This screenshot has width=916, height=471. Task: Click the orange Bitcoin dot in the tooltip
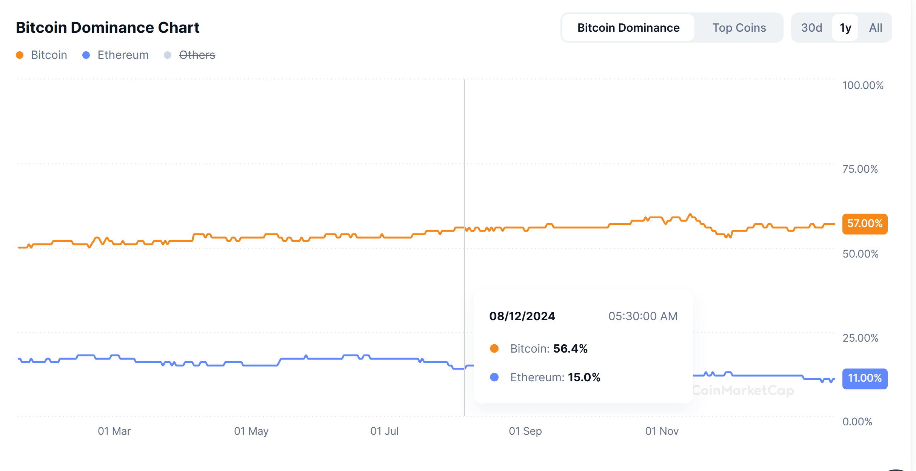click(x=494, y=348)
